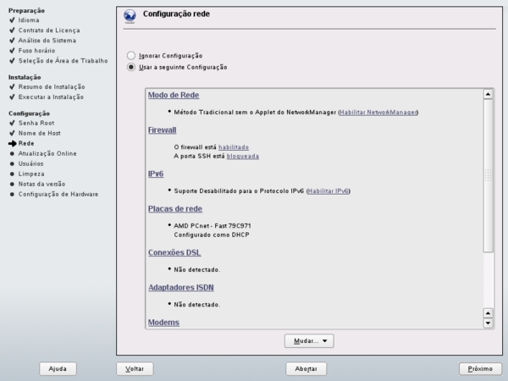
Task: Open the Mudar dropdown menu
Action: [x=309, y=341]
